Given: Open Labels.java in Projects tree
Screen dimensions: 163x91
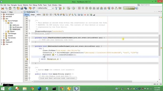Looking at the screenshot, I should coord(16,25).
